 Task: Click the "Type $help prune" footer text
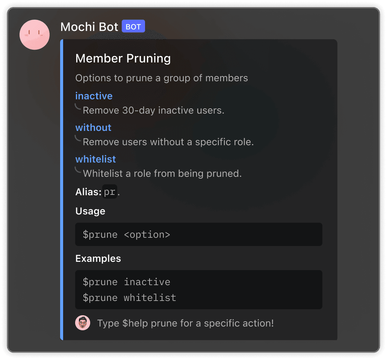coord(185,323)
